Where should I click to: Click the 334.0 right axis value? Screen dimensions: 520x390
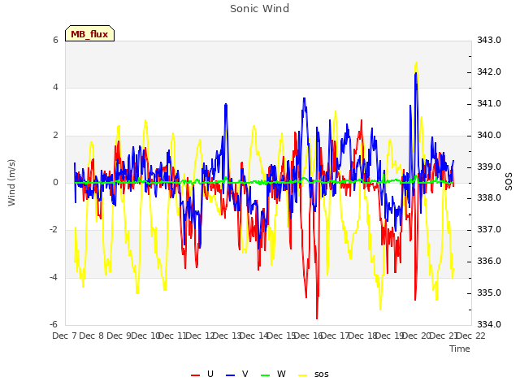489,324
